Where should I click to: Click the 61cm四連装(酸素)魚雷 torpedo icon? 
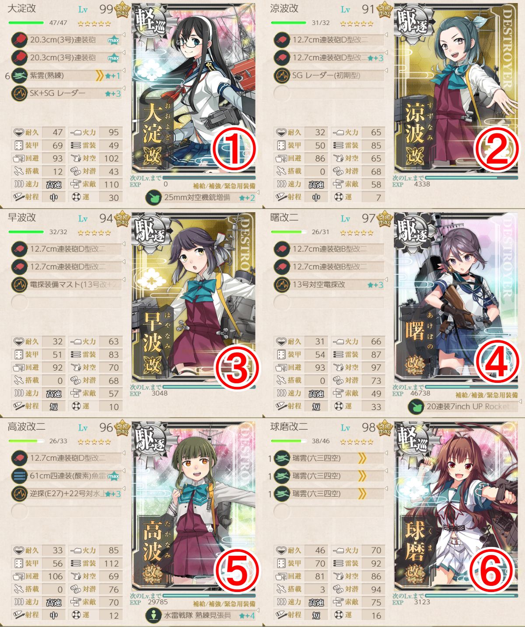click(x=20, y=476)
